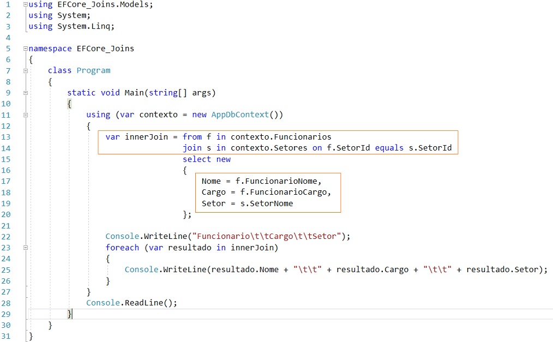Place cursor on the Main method name
The height and width of the screenshot is (342, 553).
(x=134, y=92)
